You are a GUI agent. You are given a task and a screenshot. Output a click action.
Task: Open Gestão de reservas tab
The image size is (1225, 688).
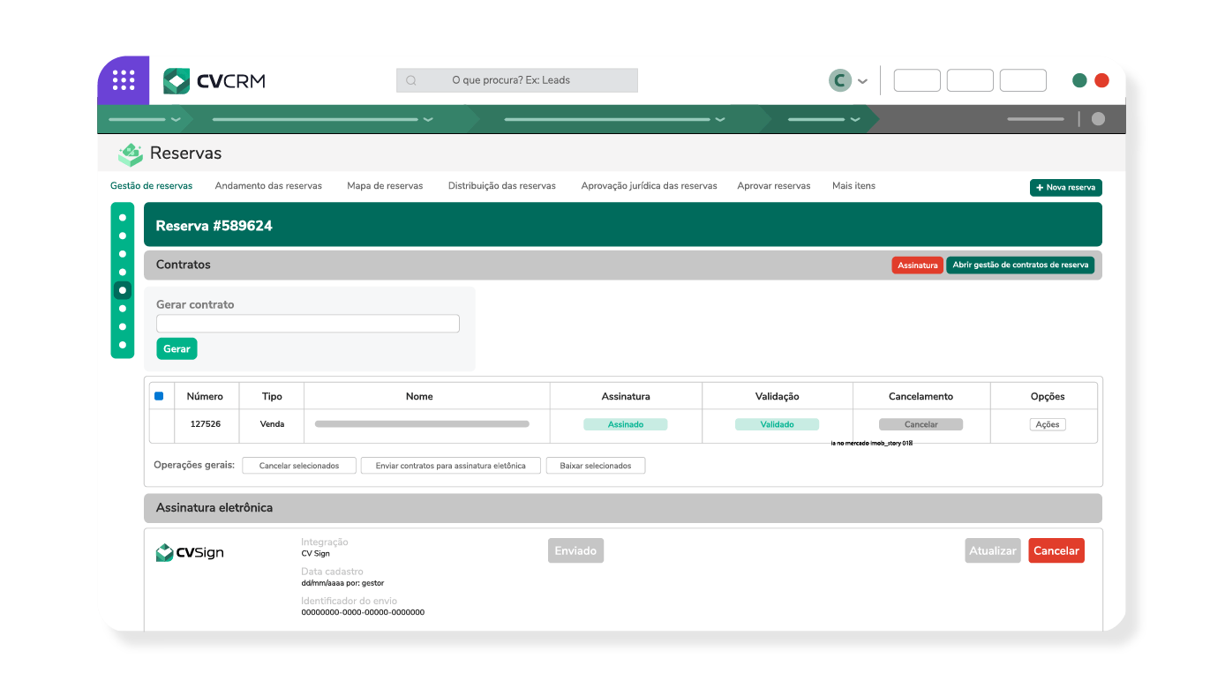[151, 186]
